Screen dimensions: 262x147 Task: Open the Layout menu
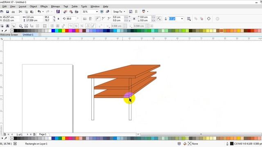(x=23, y=7)
